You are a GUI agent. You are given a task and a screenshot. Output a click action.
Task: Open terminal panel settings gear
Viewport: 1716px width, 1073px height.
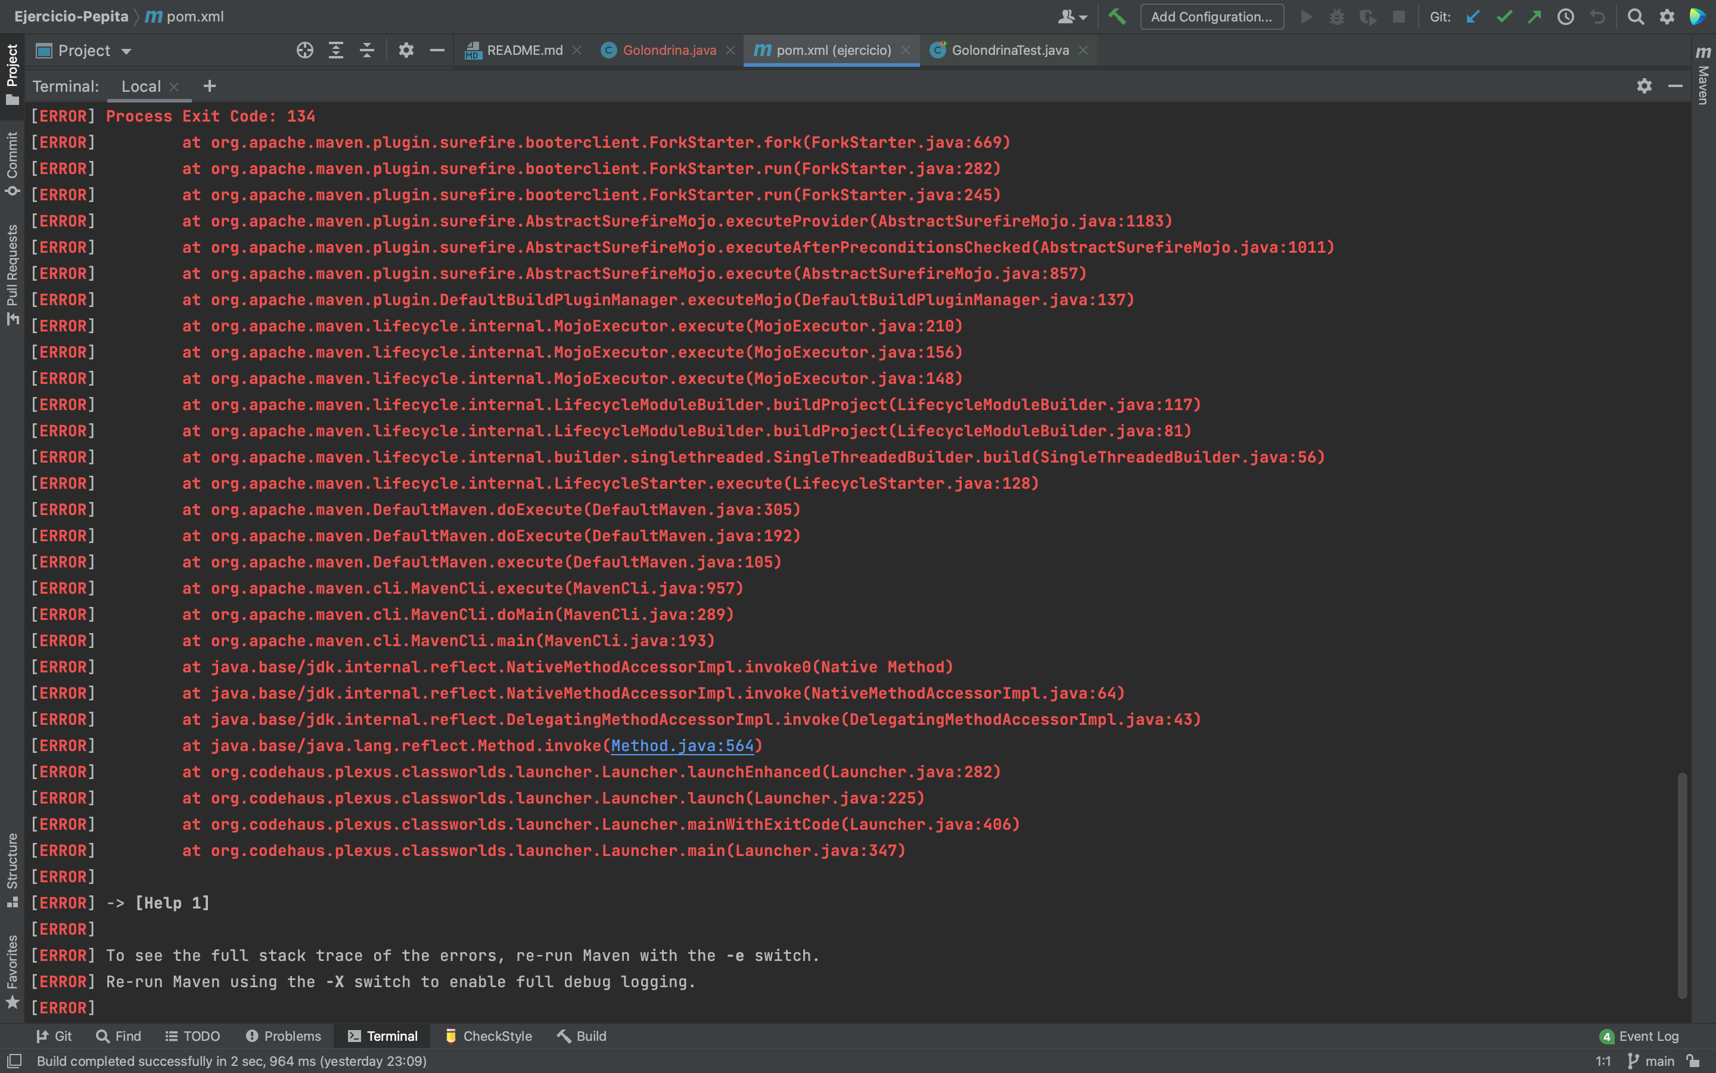point(1644,86)
